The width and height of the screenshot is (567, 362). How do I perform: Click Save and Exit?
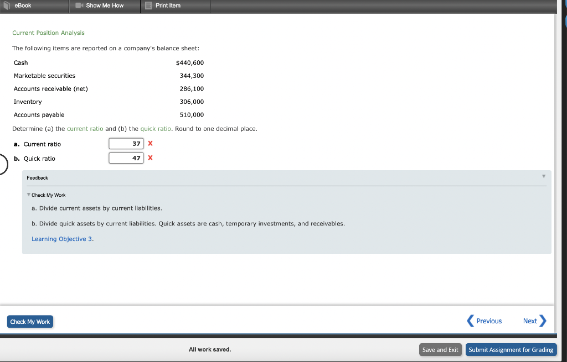point(440,349)
